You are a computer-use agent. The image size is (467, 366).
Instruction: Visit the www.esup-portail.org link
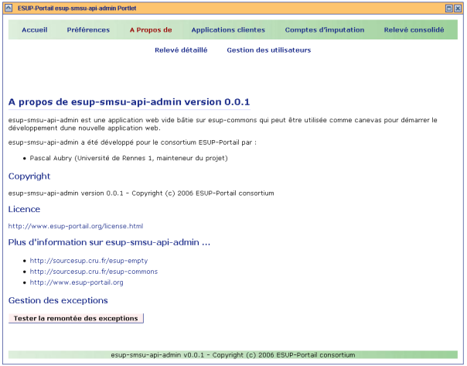[77, 282]
